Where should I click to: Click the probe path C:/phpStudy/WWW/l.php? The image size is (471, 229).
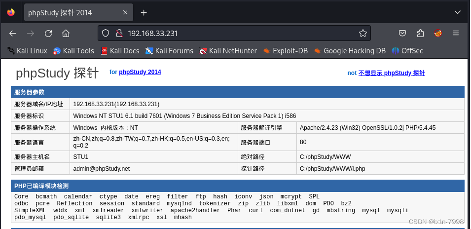tap(332, 169)
